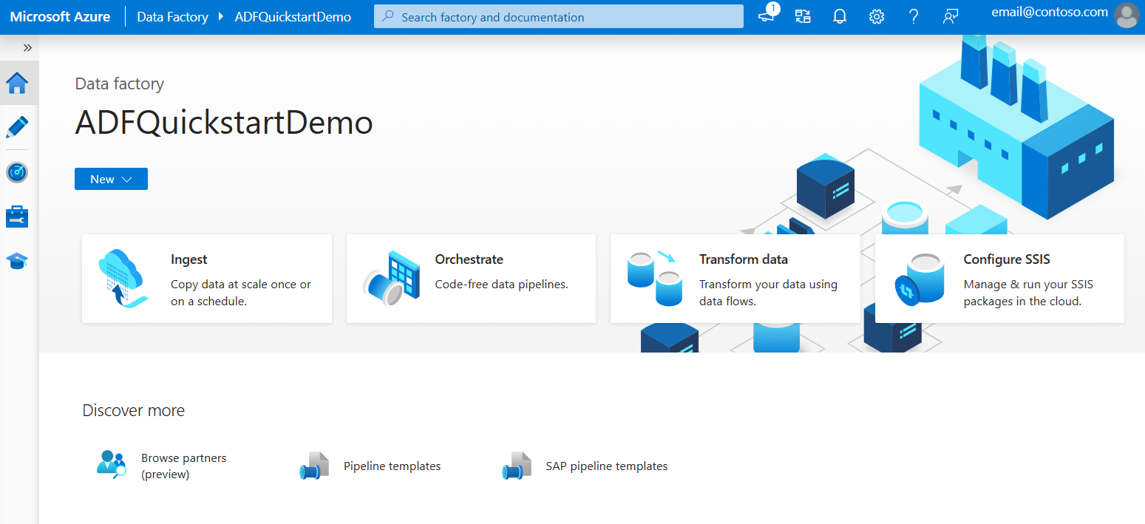The height and width of the screenshot is (524, 1145).
Task: Open the account avatar picture
Action: (1127, 16)
